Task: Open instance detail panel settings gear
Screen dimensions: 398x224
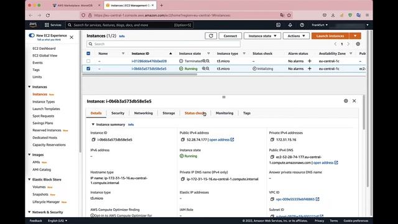Action: (346, 101)
